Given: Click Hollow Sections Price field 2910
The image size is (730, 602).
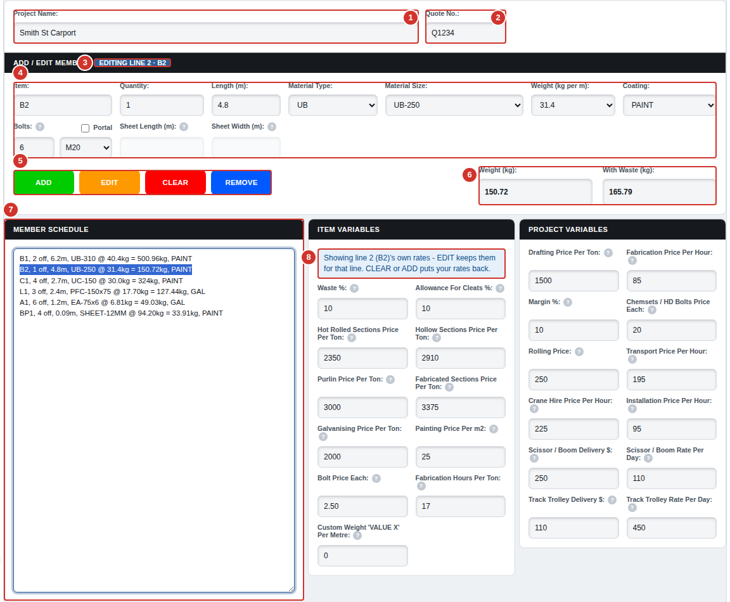Looking at the screenshot, I should 461,358.
